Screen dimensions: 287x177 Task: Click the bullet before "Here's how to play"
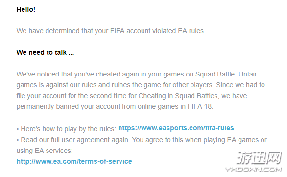click(x=18, y=129)
